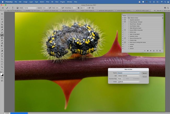This screenshot has width=170, height=114.
Task: Select the Horizontal Type tool
Action: 2,56
